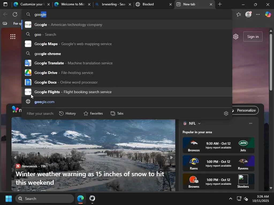Go to previous news slide arrow
Image resolution: width=274 pixels, height=205 pixels.
click(x=15, y=157)
